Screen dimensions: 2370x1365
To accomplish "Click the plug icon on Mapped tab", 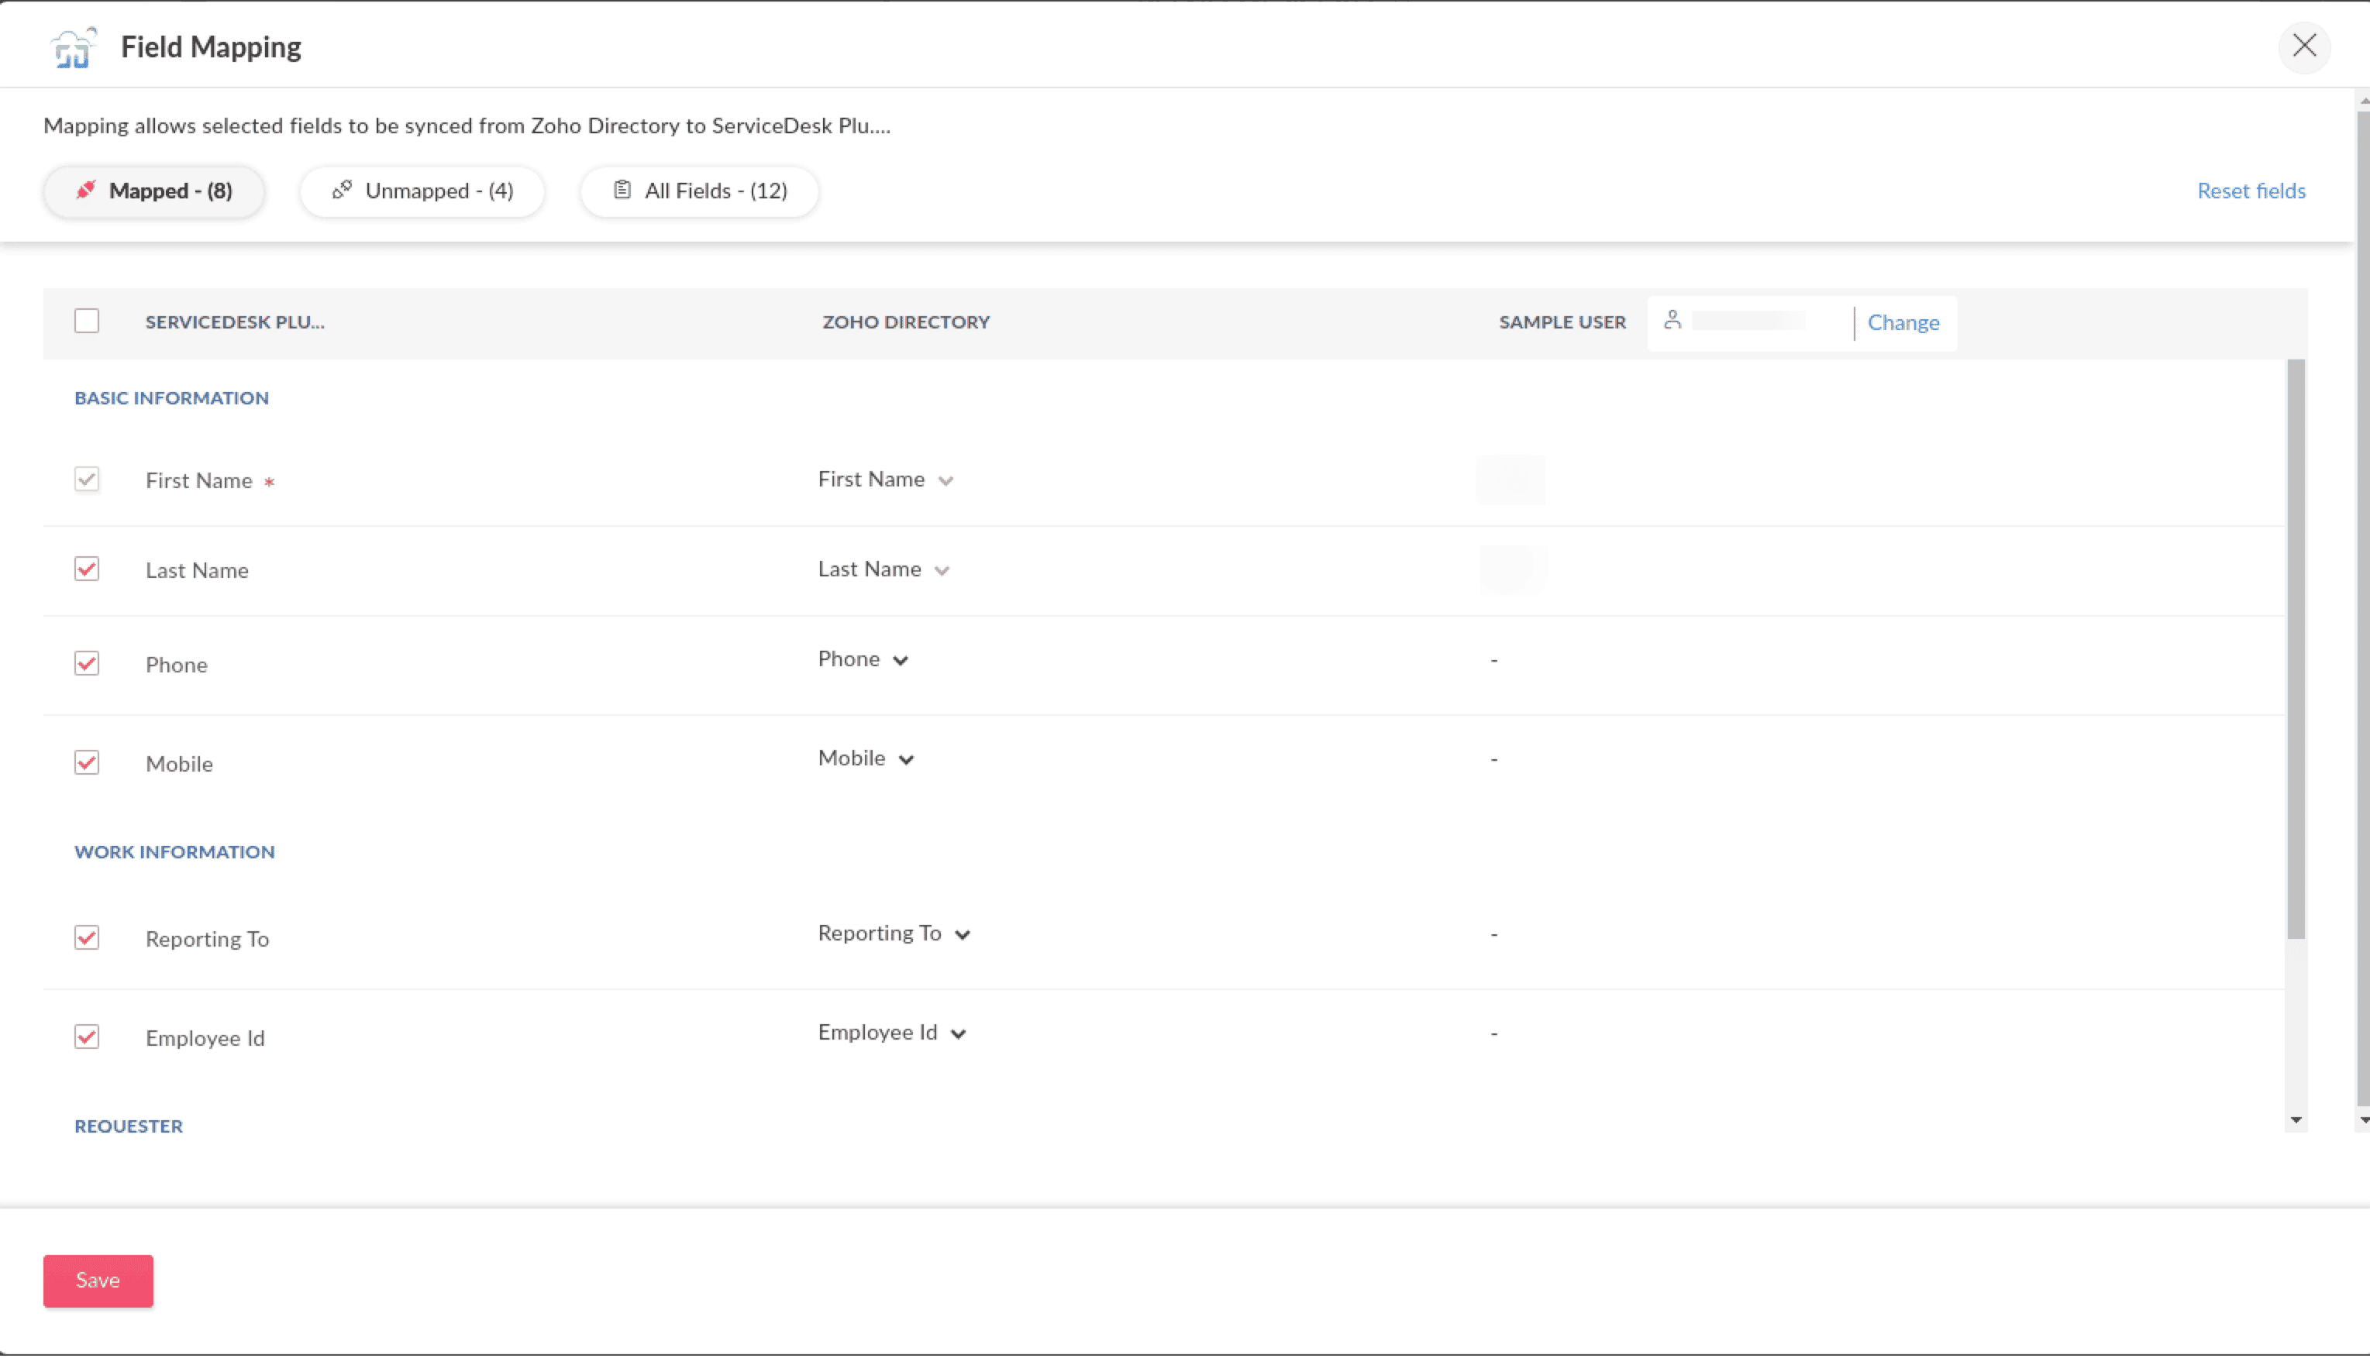I will click(x=86, y=191).
